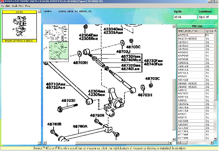The image size is (219, 151).
Task: Click down arrow of diagram vertical scrollbar
Action: point(174,139)
